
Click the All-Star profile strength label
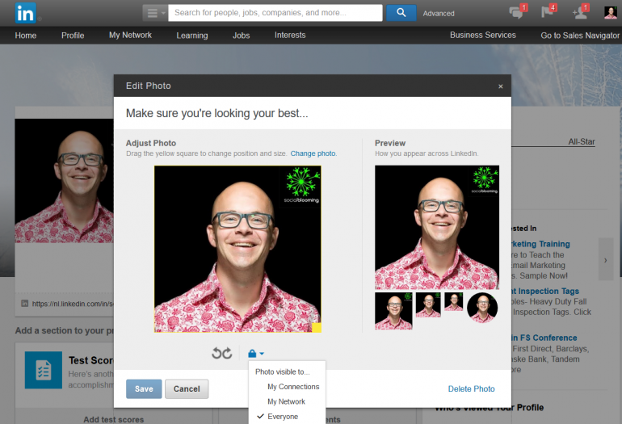pos(582,141)
